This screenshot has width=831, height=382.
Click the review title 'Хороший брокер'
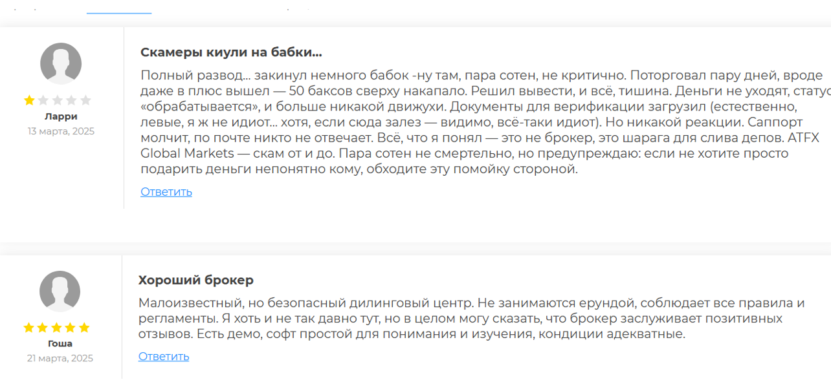click(x=196, y=281)
